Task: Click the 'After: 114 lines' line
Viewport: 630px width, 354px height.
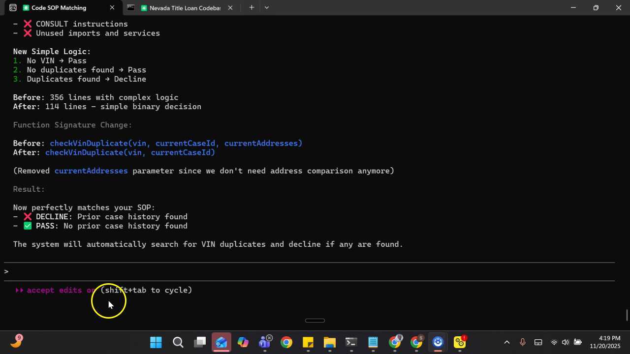Action: pos(107,107)
